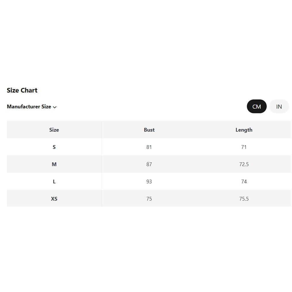The width and height of the screenshot is (292, 292).
Task: Click bust value 81
Action: (x=149, y=147)
